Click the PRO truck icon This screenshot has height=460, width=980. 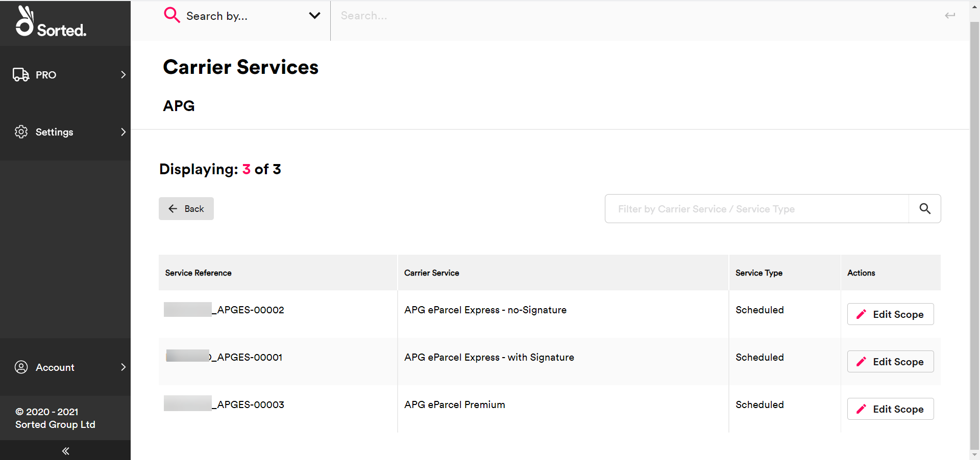click(x=21, y=75)
